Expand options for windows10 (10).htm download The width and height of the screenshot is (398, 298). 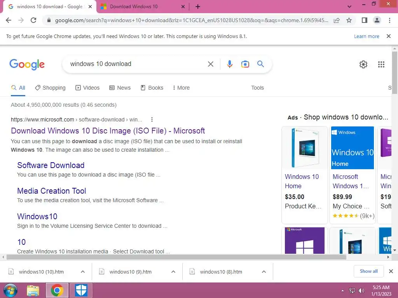pyautogui.click(x=82, y=272)
